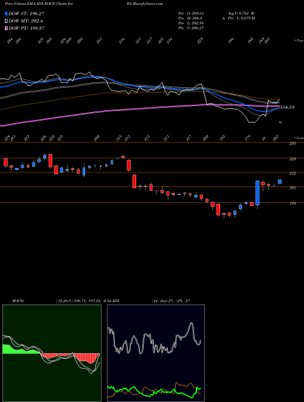
Task: Click the 212 price axis label
Action: tap(292, 174)
